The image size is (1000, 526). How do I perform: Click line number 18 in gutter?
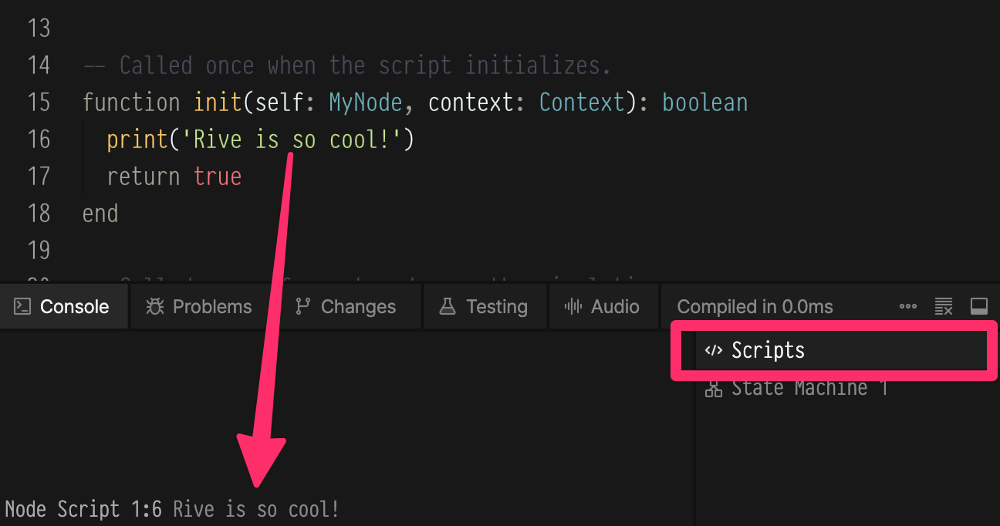pyautogui.click(x=39, y=214)
